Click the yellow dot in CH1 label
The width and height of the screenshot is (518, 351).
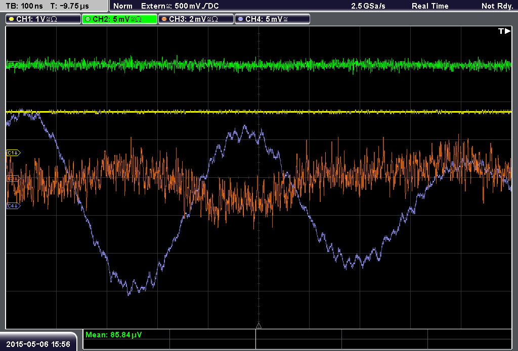[x=12, y=19]
